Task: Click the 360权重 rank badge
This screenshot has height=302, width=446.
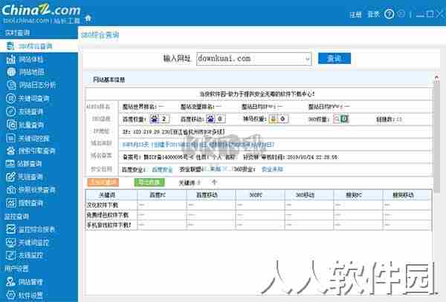Action: [340, 119]
